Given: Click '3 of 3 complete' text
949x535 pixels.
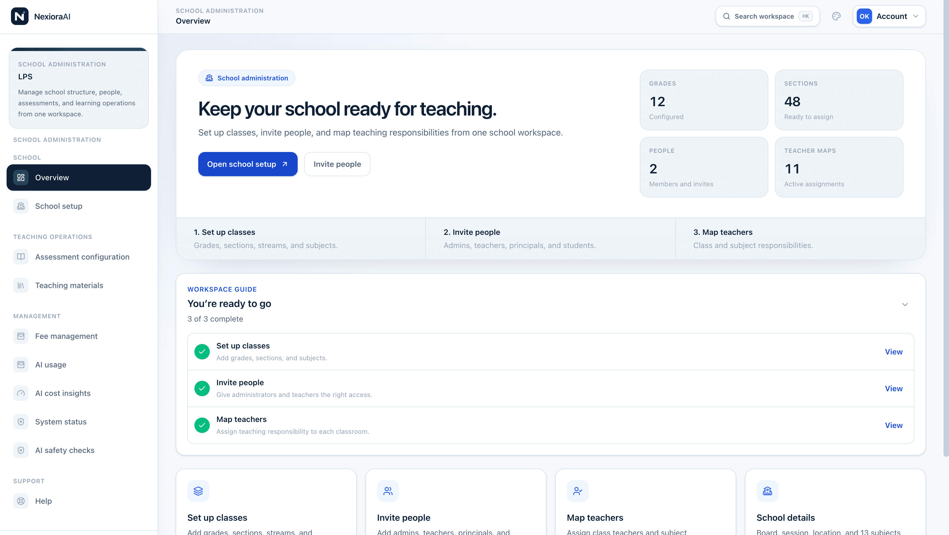Looking at the screenshot, I should point(215,319).
